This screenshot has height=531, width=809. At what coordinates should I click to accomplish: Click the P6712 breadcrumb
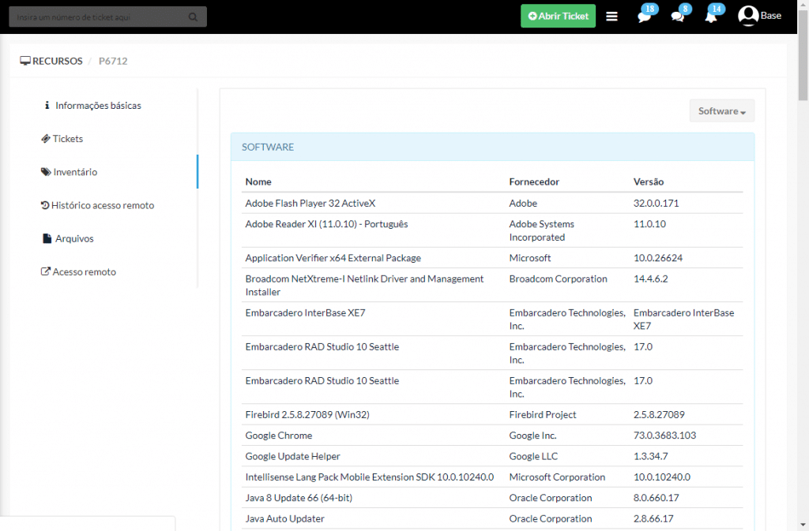click(x=113, y=61)
